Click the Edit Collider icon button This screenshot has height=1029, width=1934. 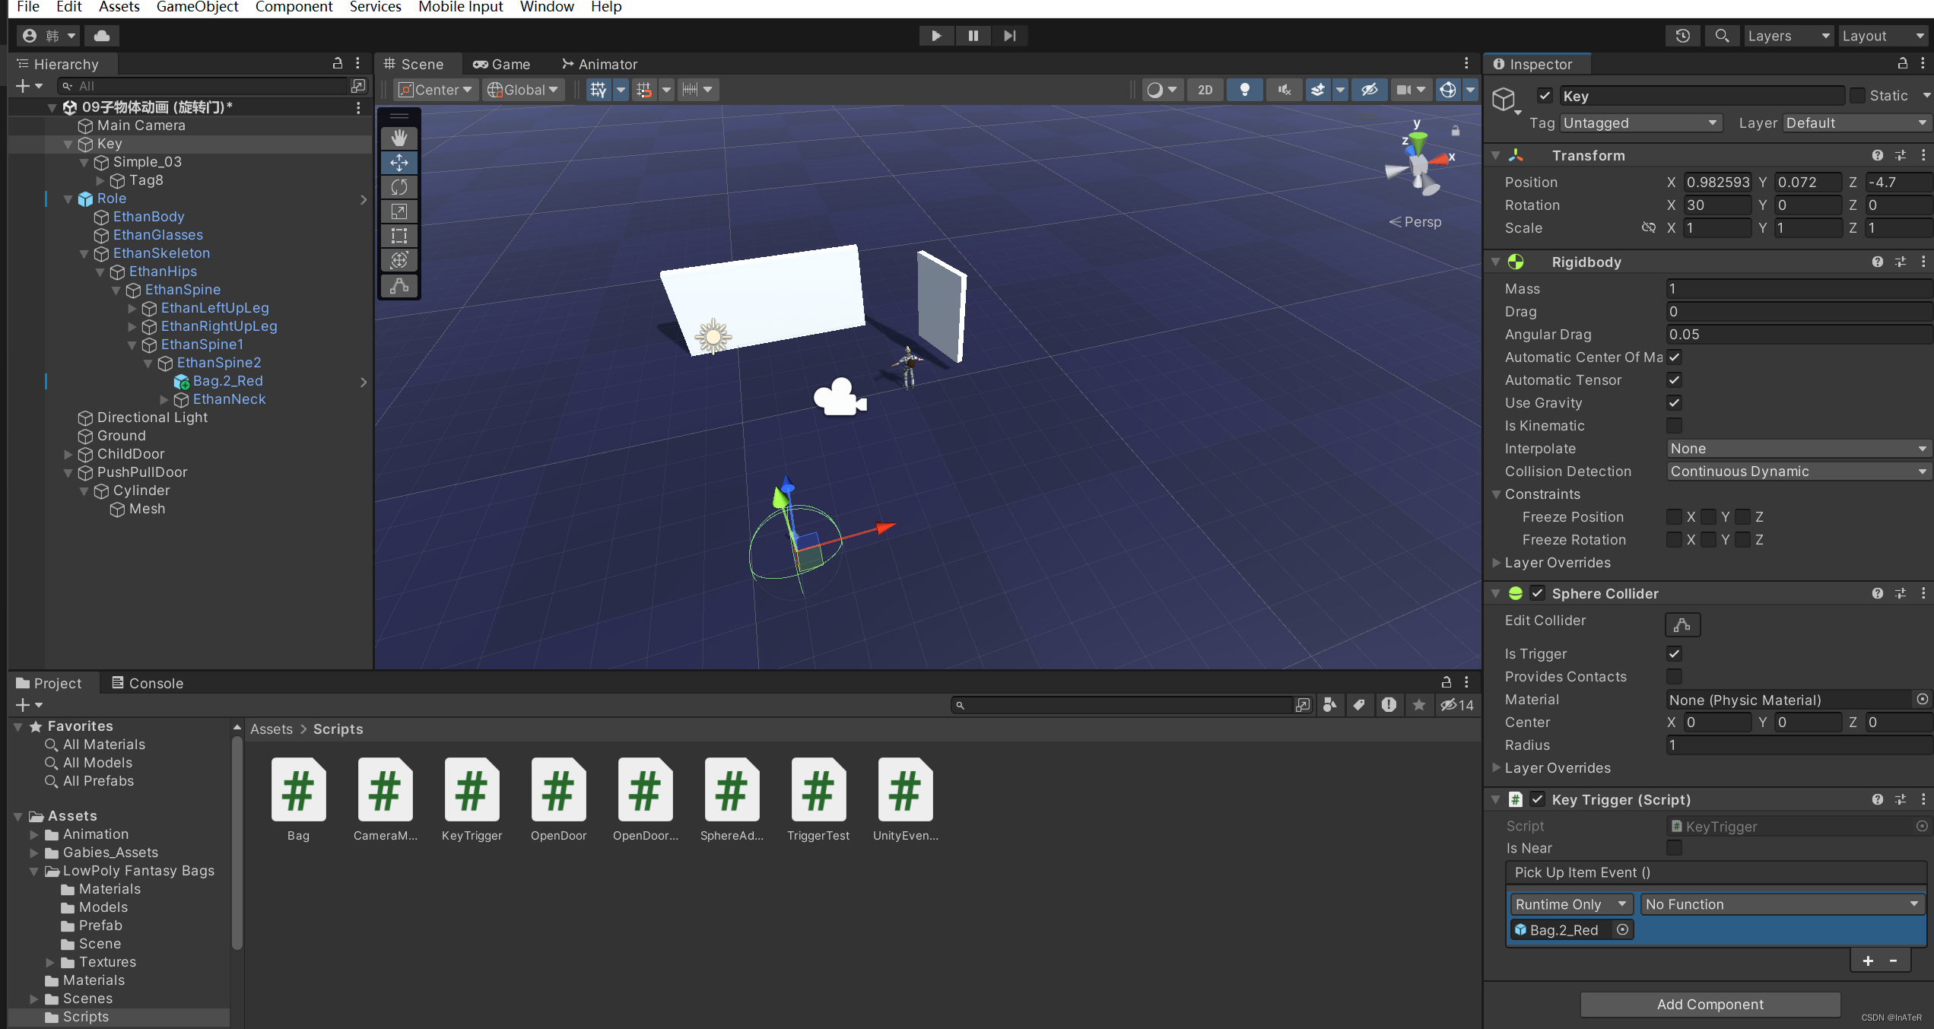click(x=1682, y=624)
